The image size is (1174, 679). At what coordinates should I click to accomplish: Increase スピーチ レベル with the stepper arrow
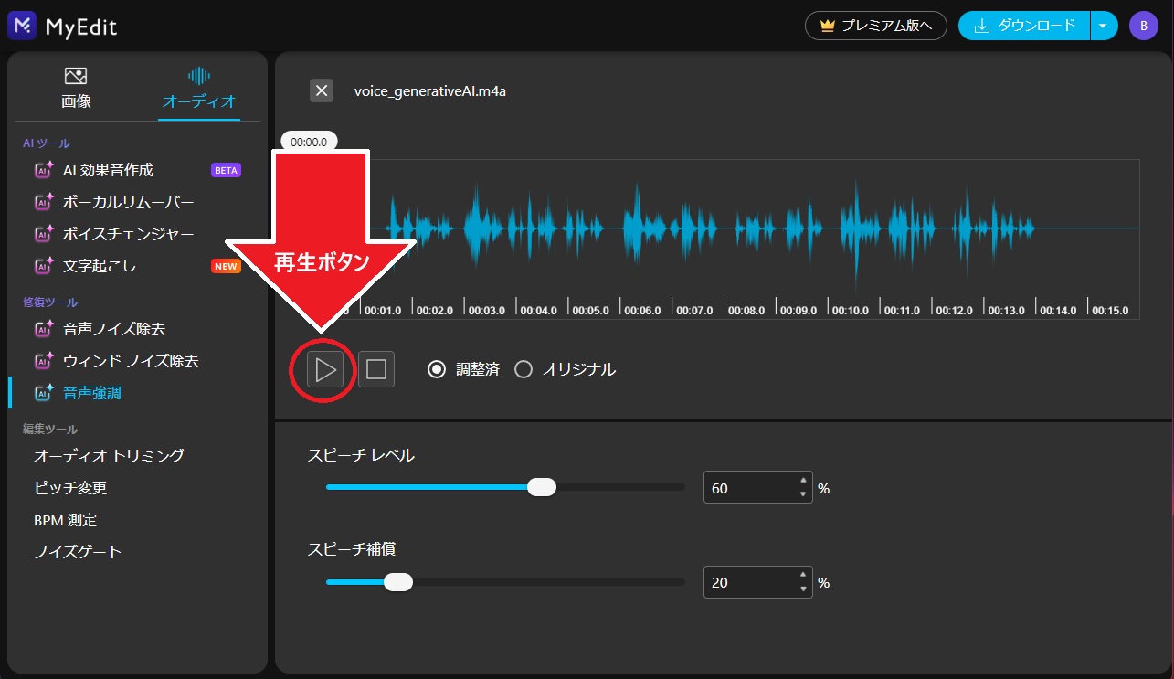pos(803,482)
